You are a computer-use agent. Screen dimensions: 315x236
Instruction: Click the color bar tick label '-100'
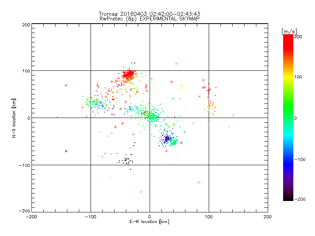300,160
